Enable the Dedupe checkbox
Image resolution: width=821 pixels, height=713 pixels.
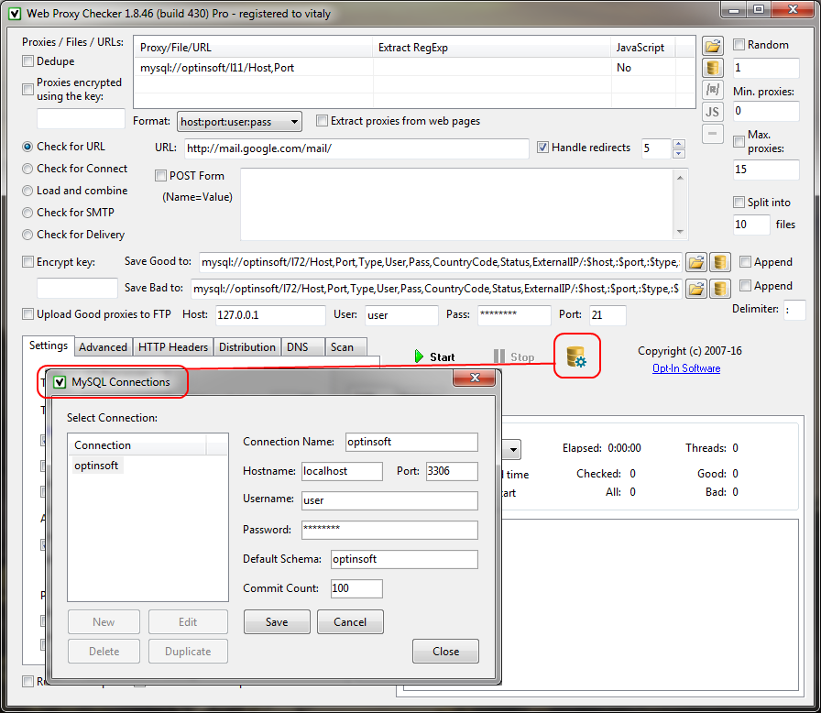point(27,61)
